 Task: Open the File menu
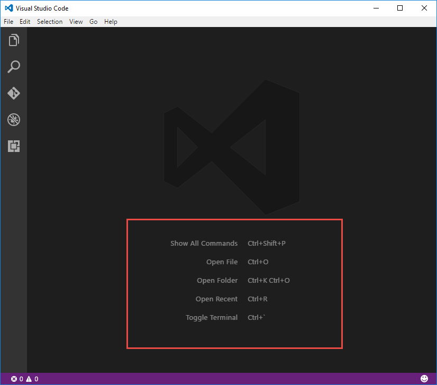8,22
